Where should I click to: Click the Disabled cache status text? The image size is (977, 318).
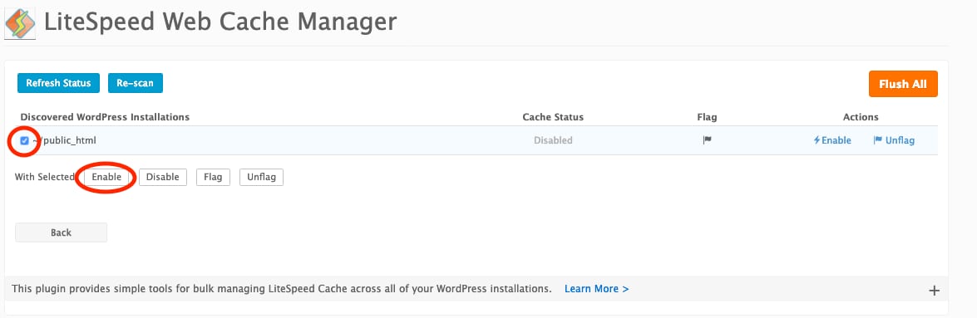(x=553, y=140)
